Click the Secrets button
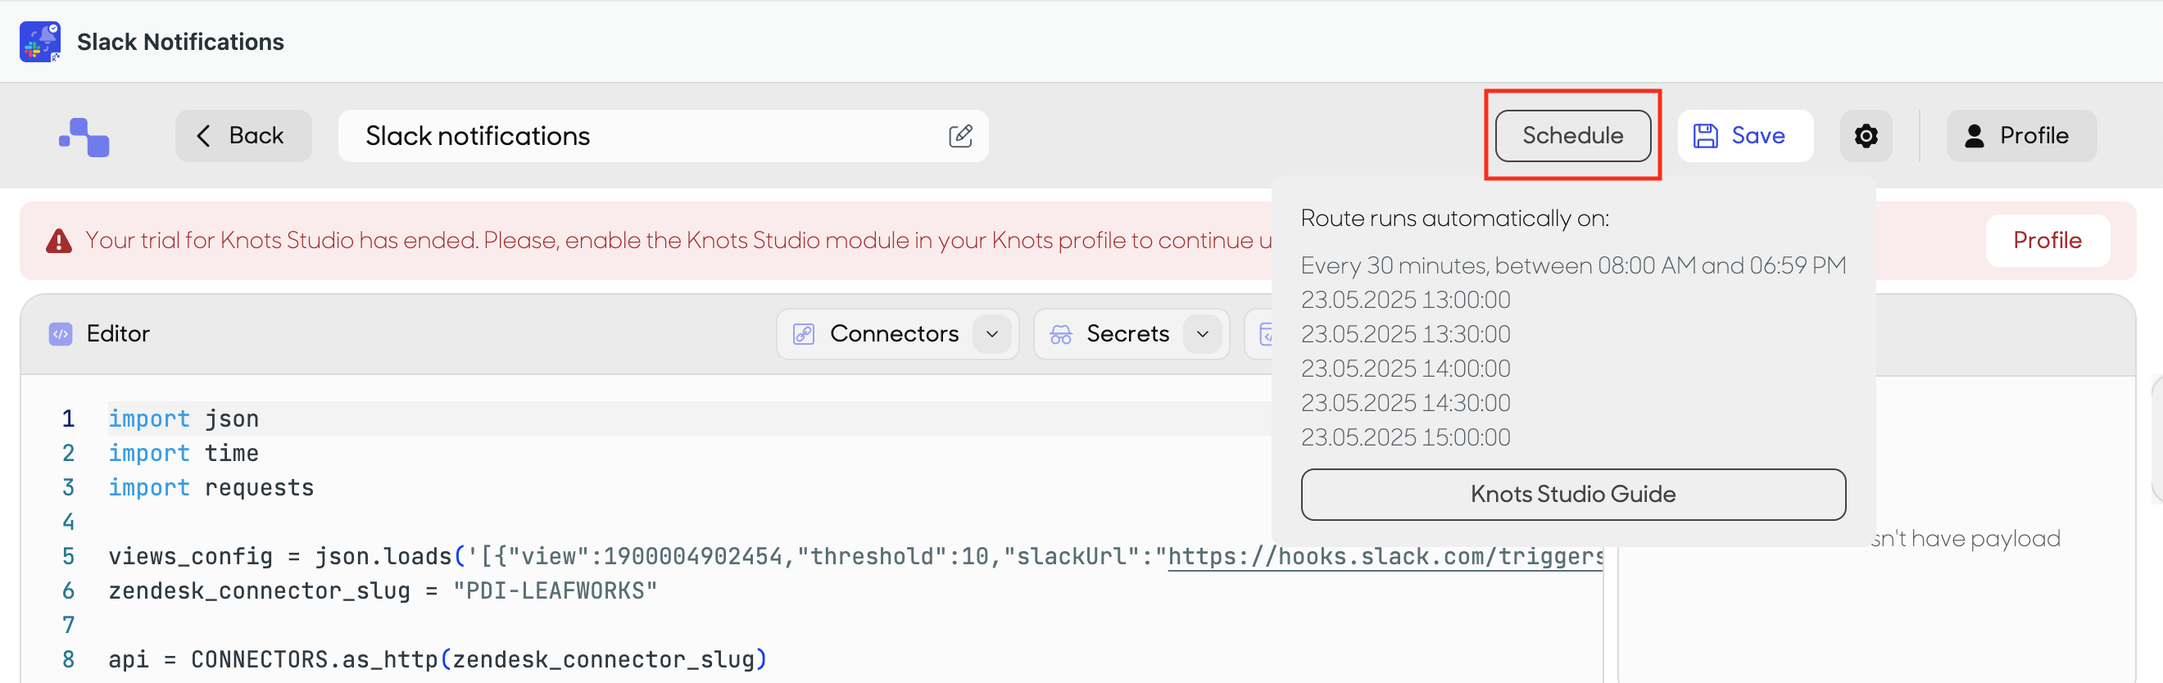The height and width of the screenshot is (683, 2163). tap(1131, 334)
